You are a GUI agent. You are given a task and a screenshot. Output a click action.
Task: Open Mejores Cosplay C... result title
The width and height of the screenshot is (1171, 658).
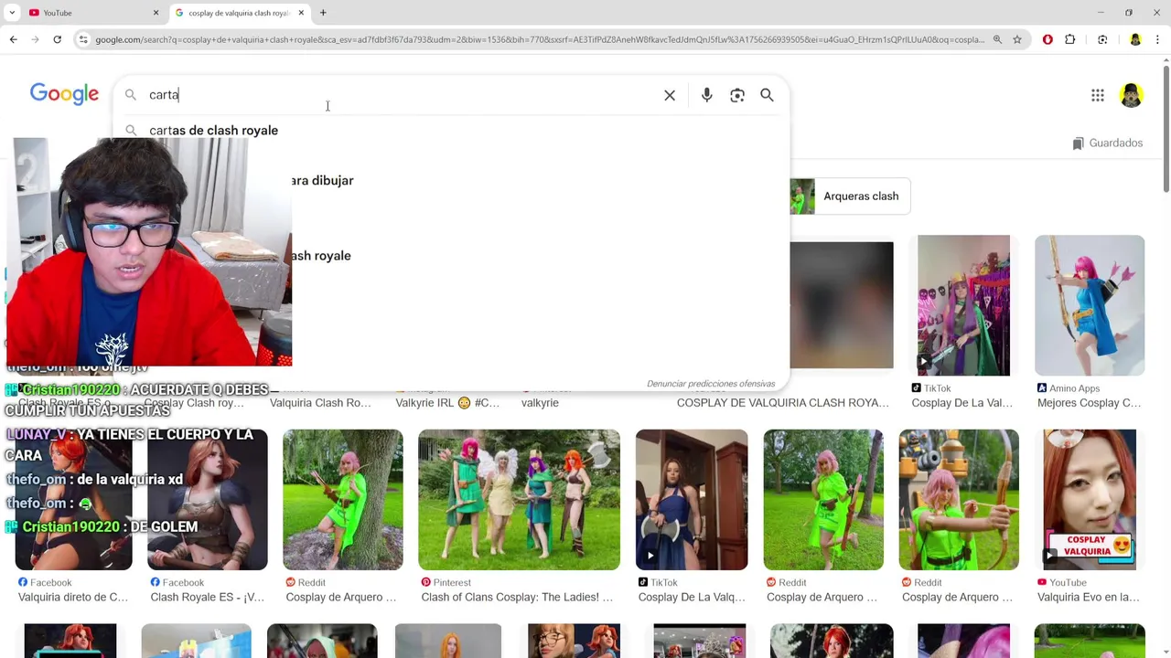click(1089, 403)
